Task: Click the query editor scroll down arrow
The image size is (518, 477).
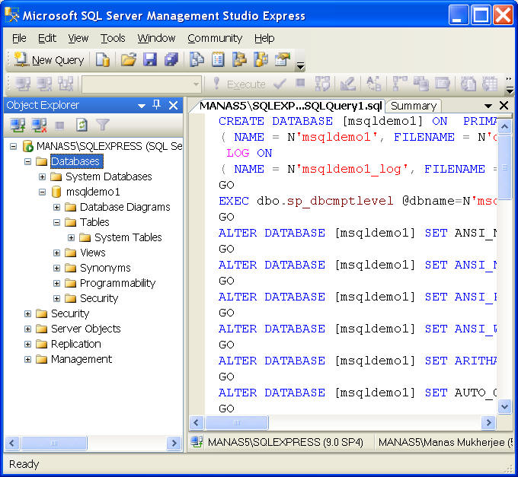Action: (504, 406)
